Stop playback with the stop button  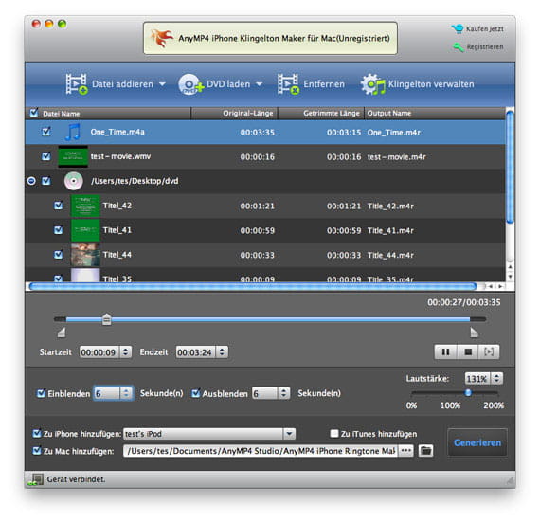click(x=468, y=351)
